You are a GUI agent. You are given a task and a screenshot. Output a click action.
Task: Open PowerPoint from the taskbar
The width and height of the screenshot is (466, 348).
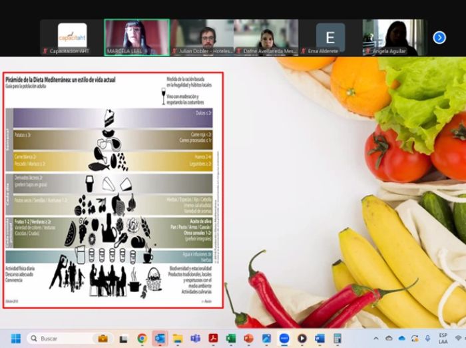[x=249, y=339]
